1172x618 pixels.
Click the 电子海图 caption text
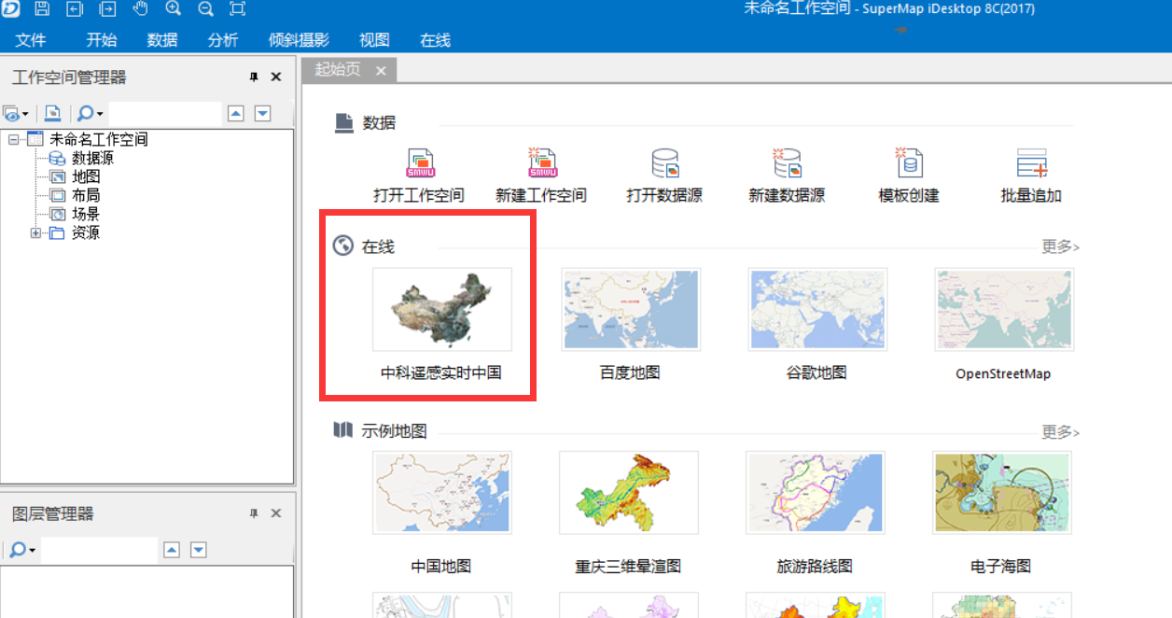coord(1001,567)
